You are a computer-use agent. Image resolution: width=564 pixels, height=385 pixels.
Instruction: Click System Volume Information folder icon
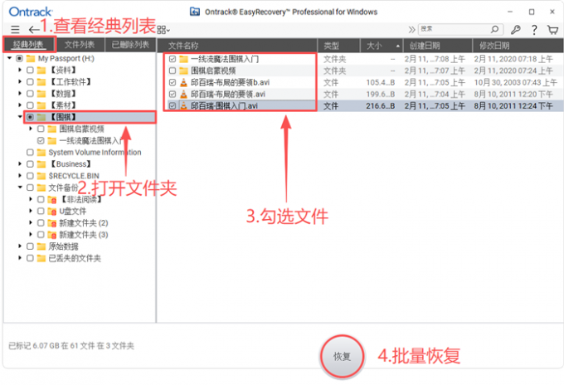(41, 152)
